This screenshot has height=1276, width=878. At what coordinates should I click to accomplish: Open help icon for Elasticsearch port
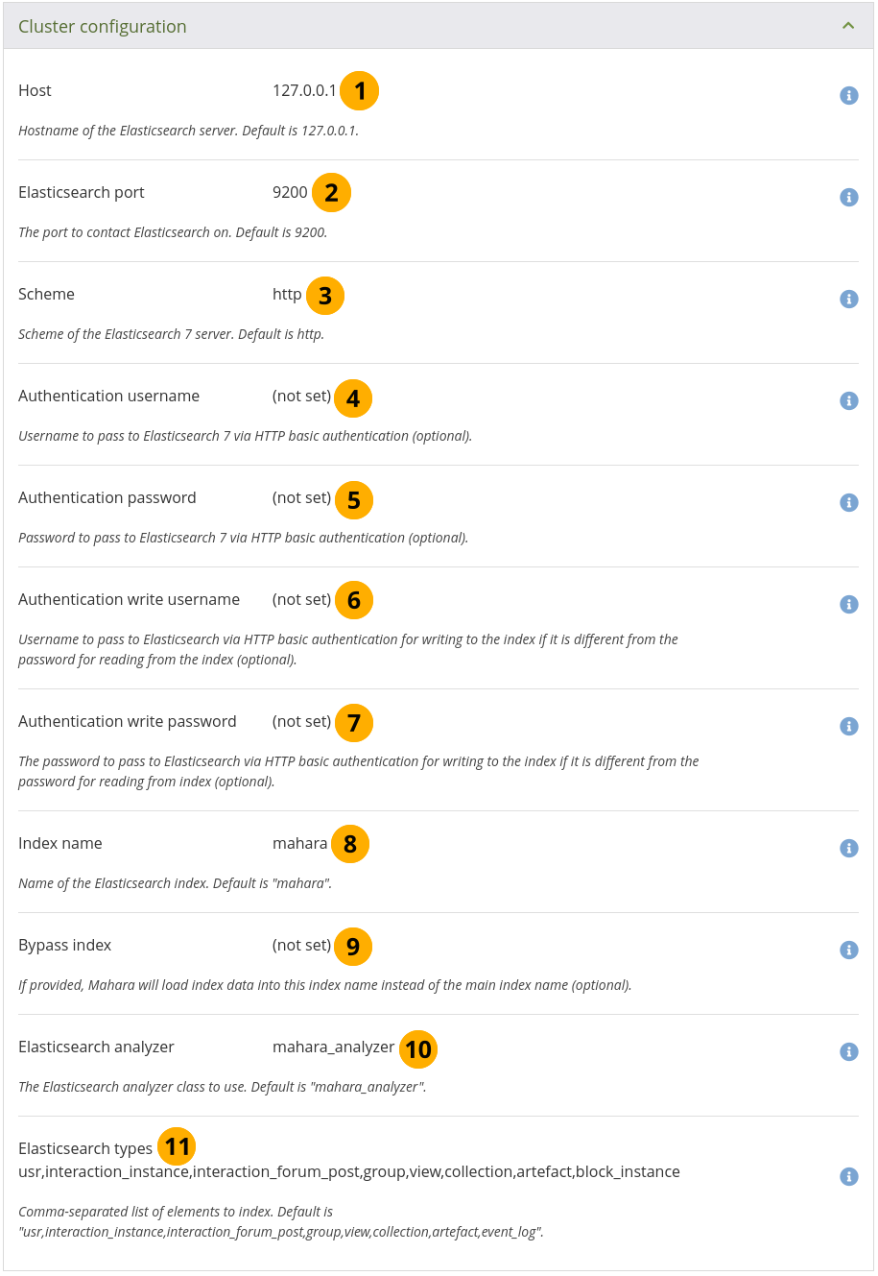pyautogui.click(x=848, y=197)
